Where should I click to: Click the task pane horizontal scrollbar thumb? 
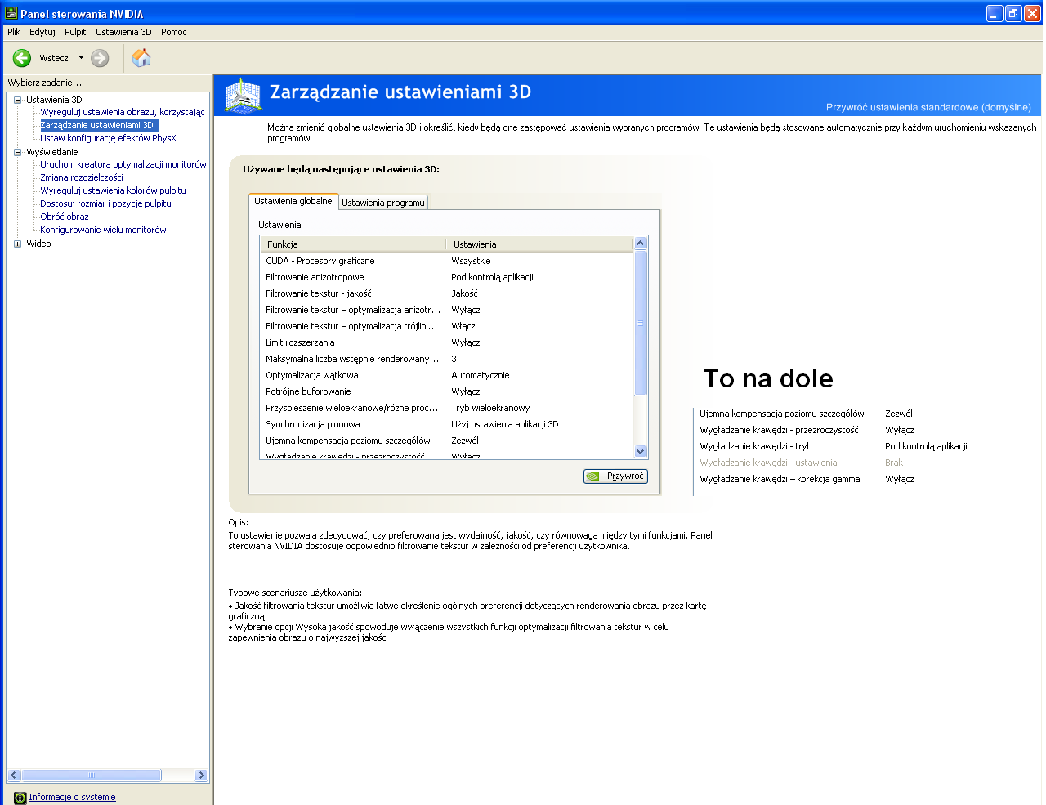click(92, 776)
